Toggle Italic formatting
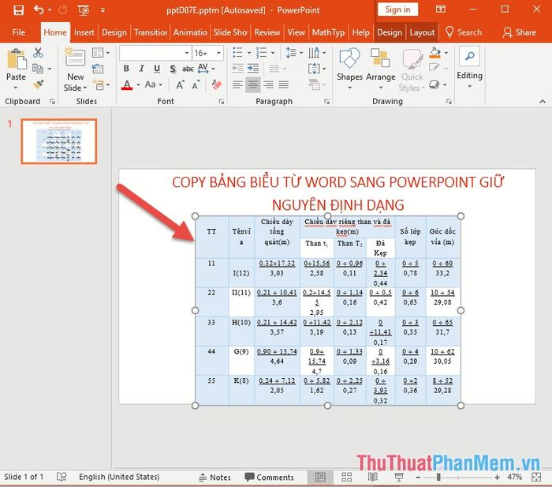552x487 pixels. point(141,69)
